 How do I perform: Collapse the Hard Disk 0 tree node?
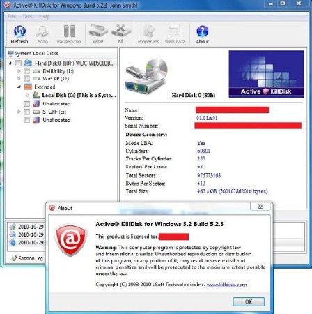click(10, 63)
